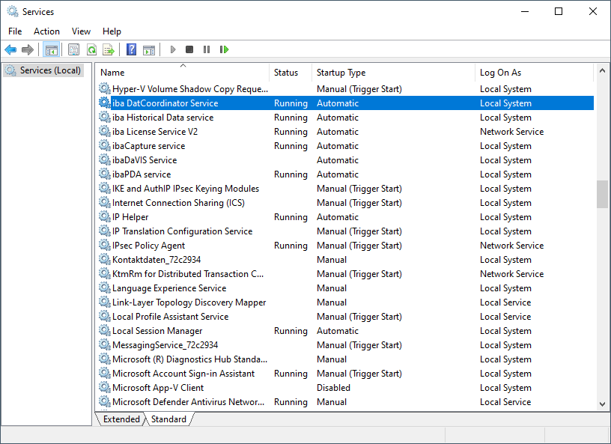
Task: Open the File menu
Action: pos(15,31)
